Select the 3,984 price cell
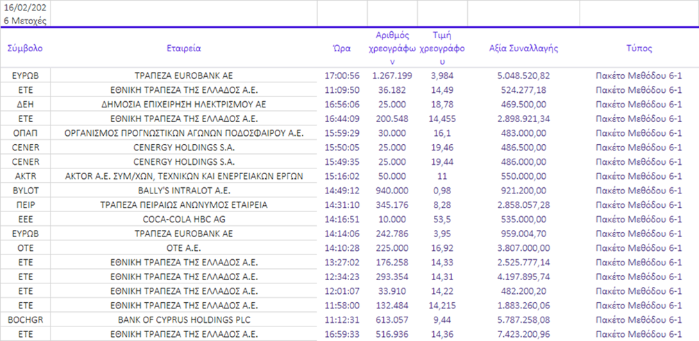The width and height of the screenshot is (699, 341). (442, 76)
